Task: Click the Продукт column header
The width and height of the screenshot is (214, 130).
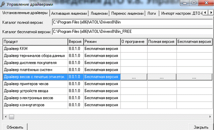Action: (35, 42)
